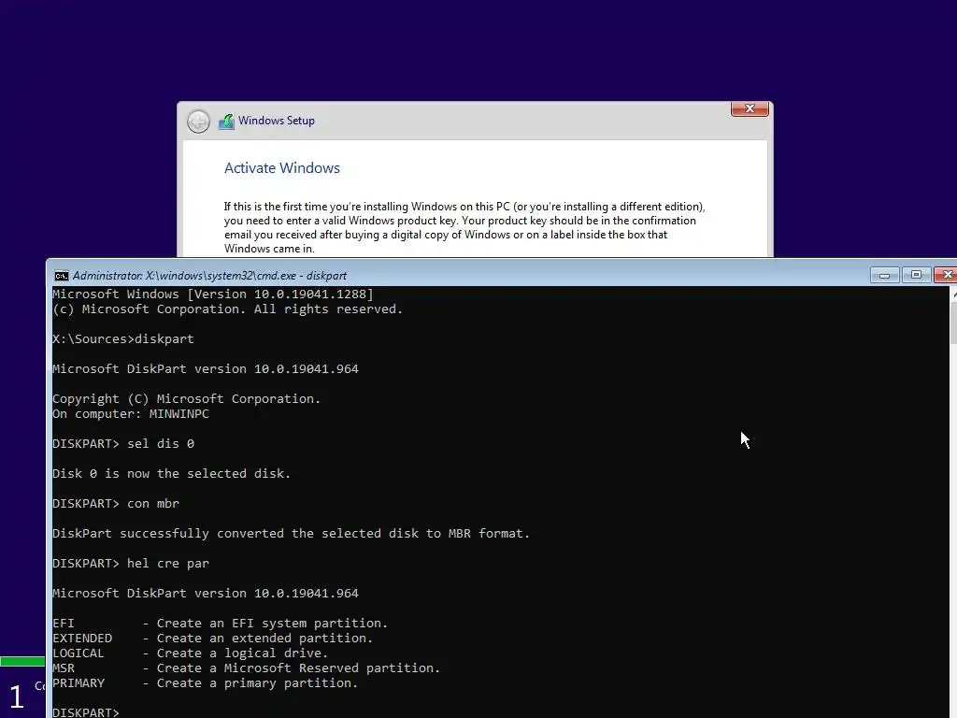Click 'Disk 0 is now the selected disk.'
This screenshot has height=718, width=957.
click(x=172, y=474)
